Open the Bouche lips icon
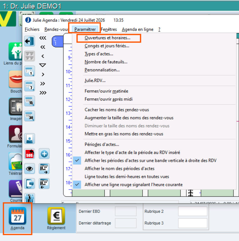The width and height of the screenshot is (239, 241). [x=15, y=79]
